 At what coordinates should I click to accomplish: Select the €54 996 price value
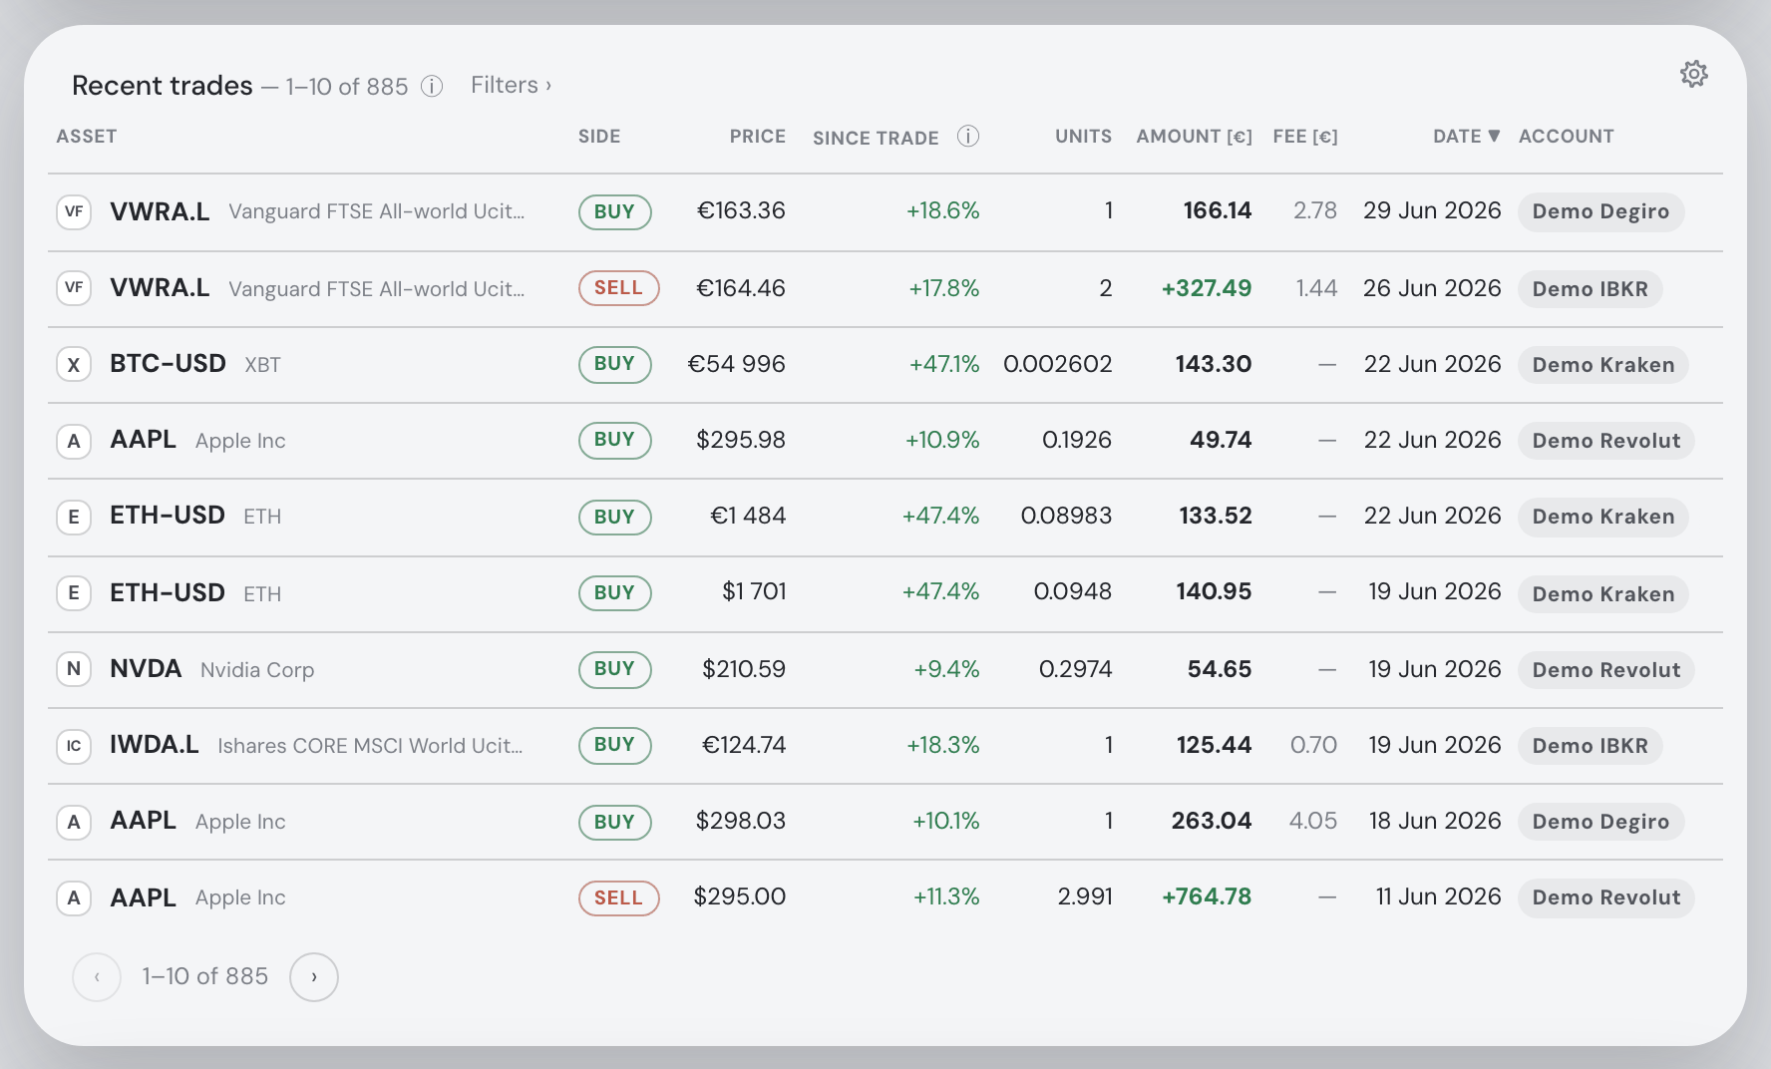pyautogui.click(x=737, y=364)
